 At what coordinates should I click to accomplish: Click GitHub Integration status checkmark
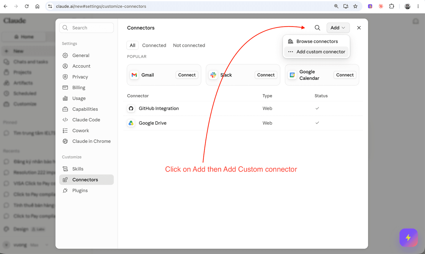tap(317, 108)
